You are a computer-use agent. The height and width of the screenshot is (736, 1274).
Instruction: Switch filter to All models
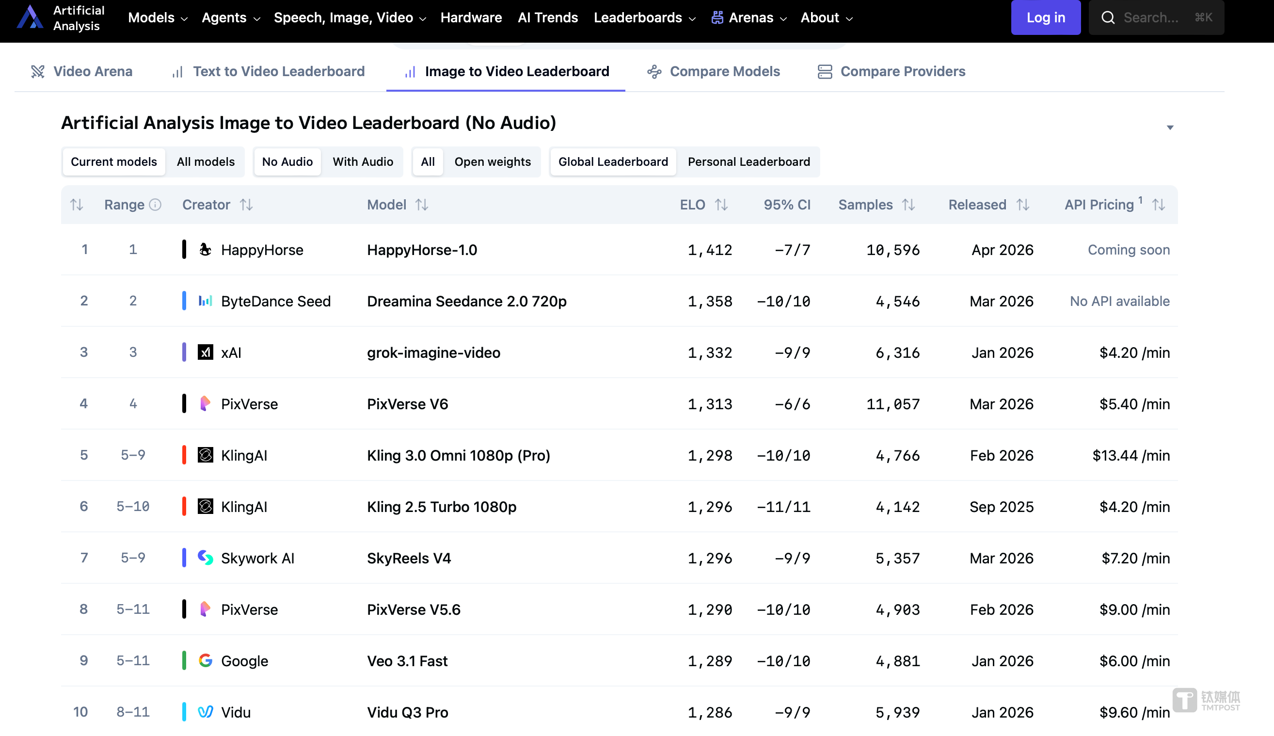point(205,162)
